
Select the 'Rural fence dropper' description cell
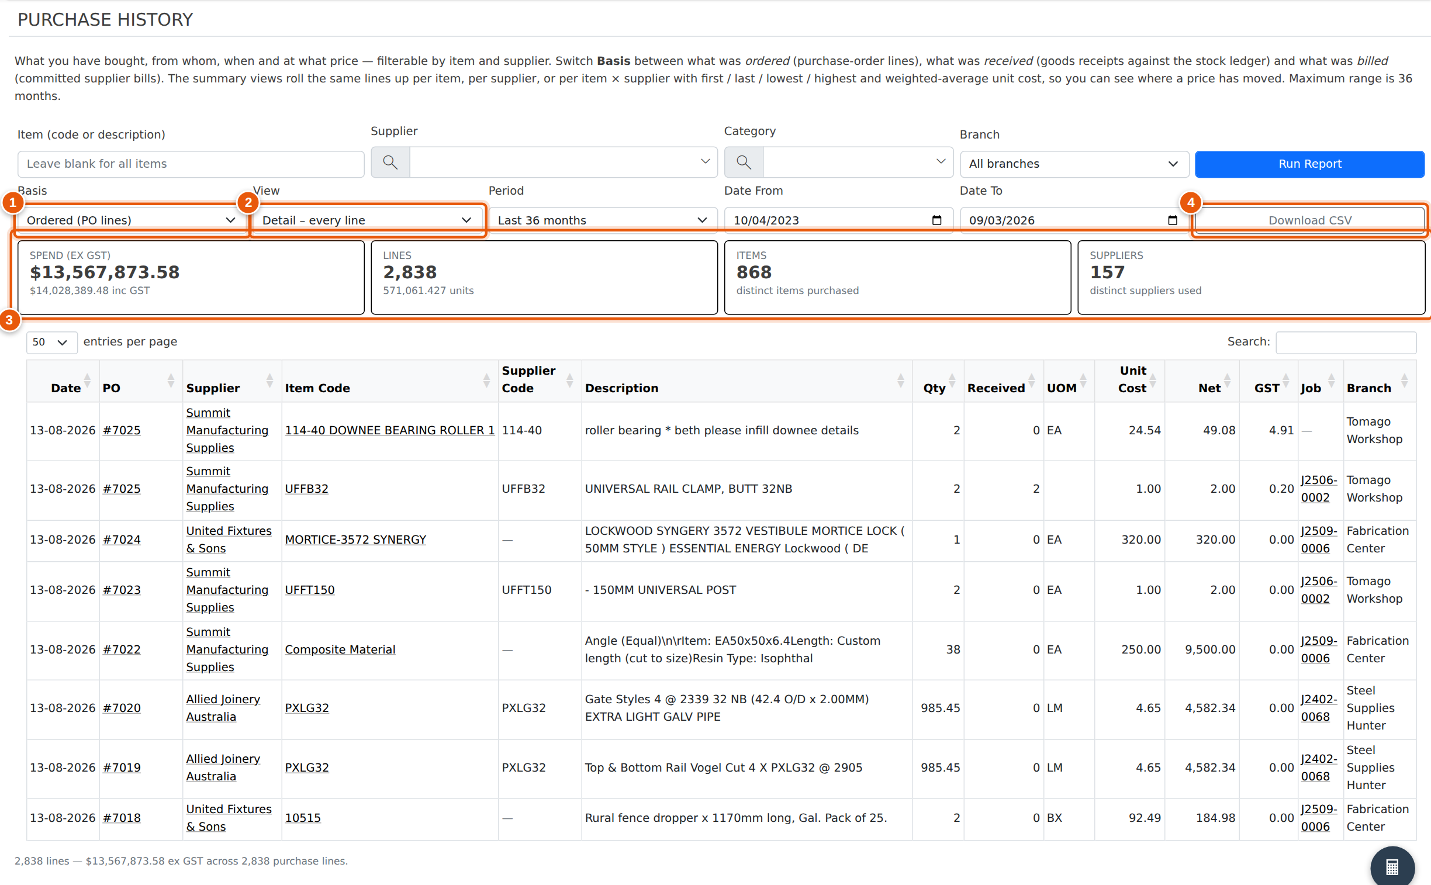746,818
